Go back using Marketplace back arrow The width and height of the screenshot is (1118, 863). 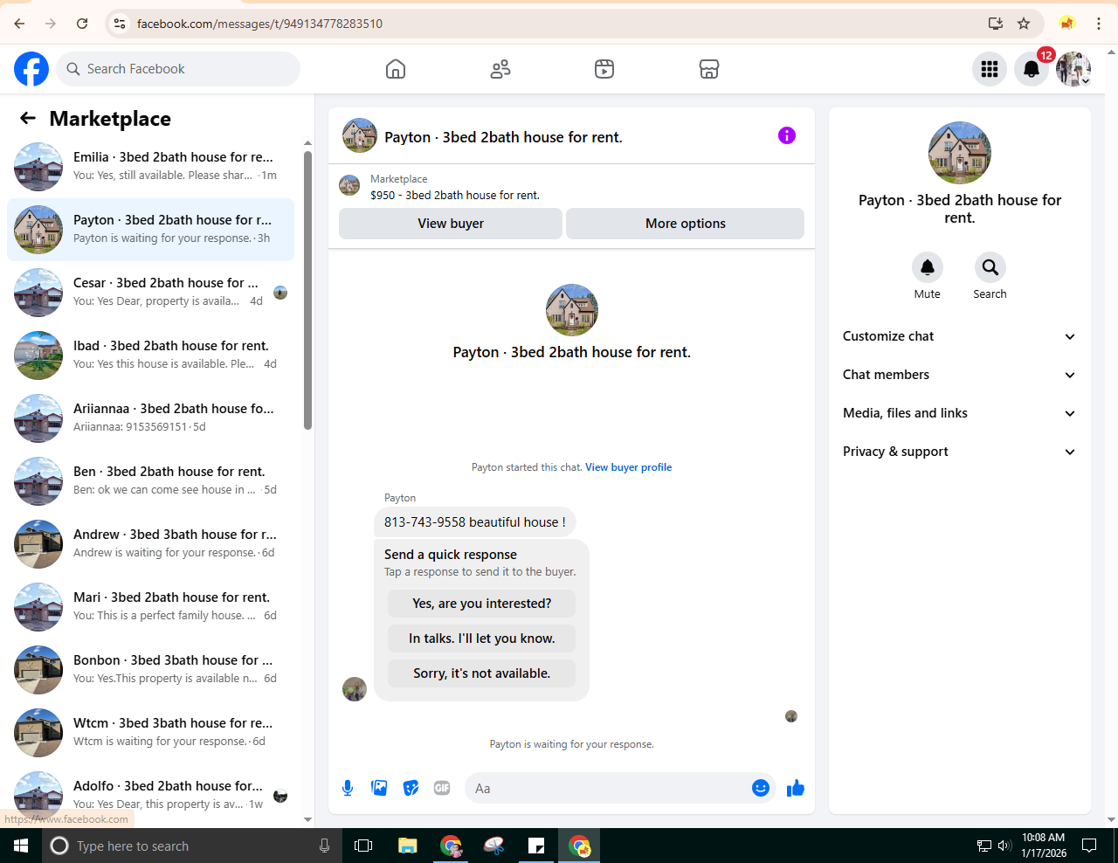click(28, 118)
